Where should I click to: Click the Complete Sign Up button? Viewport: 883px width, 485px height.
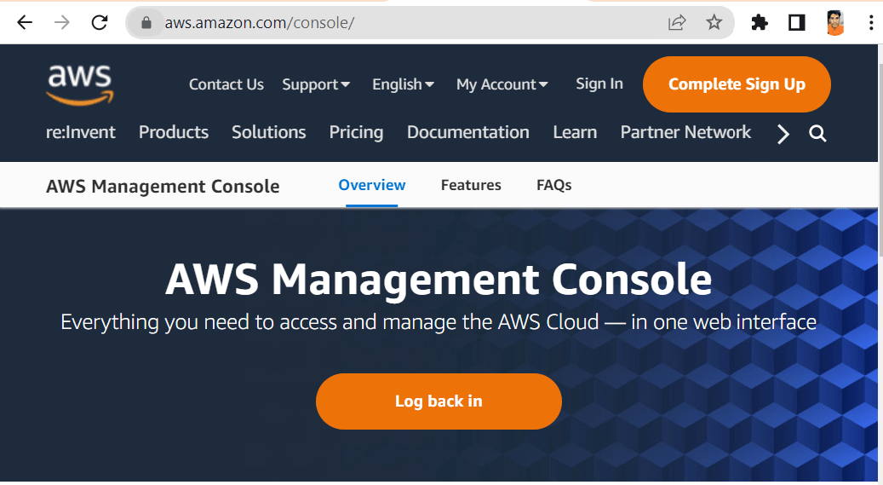click(x=737, y=84)
